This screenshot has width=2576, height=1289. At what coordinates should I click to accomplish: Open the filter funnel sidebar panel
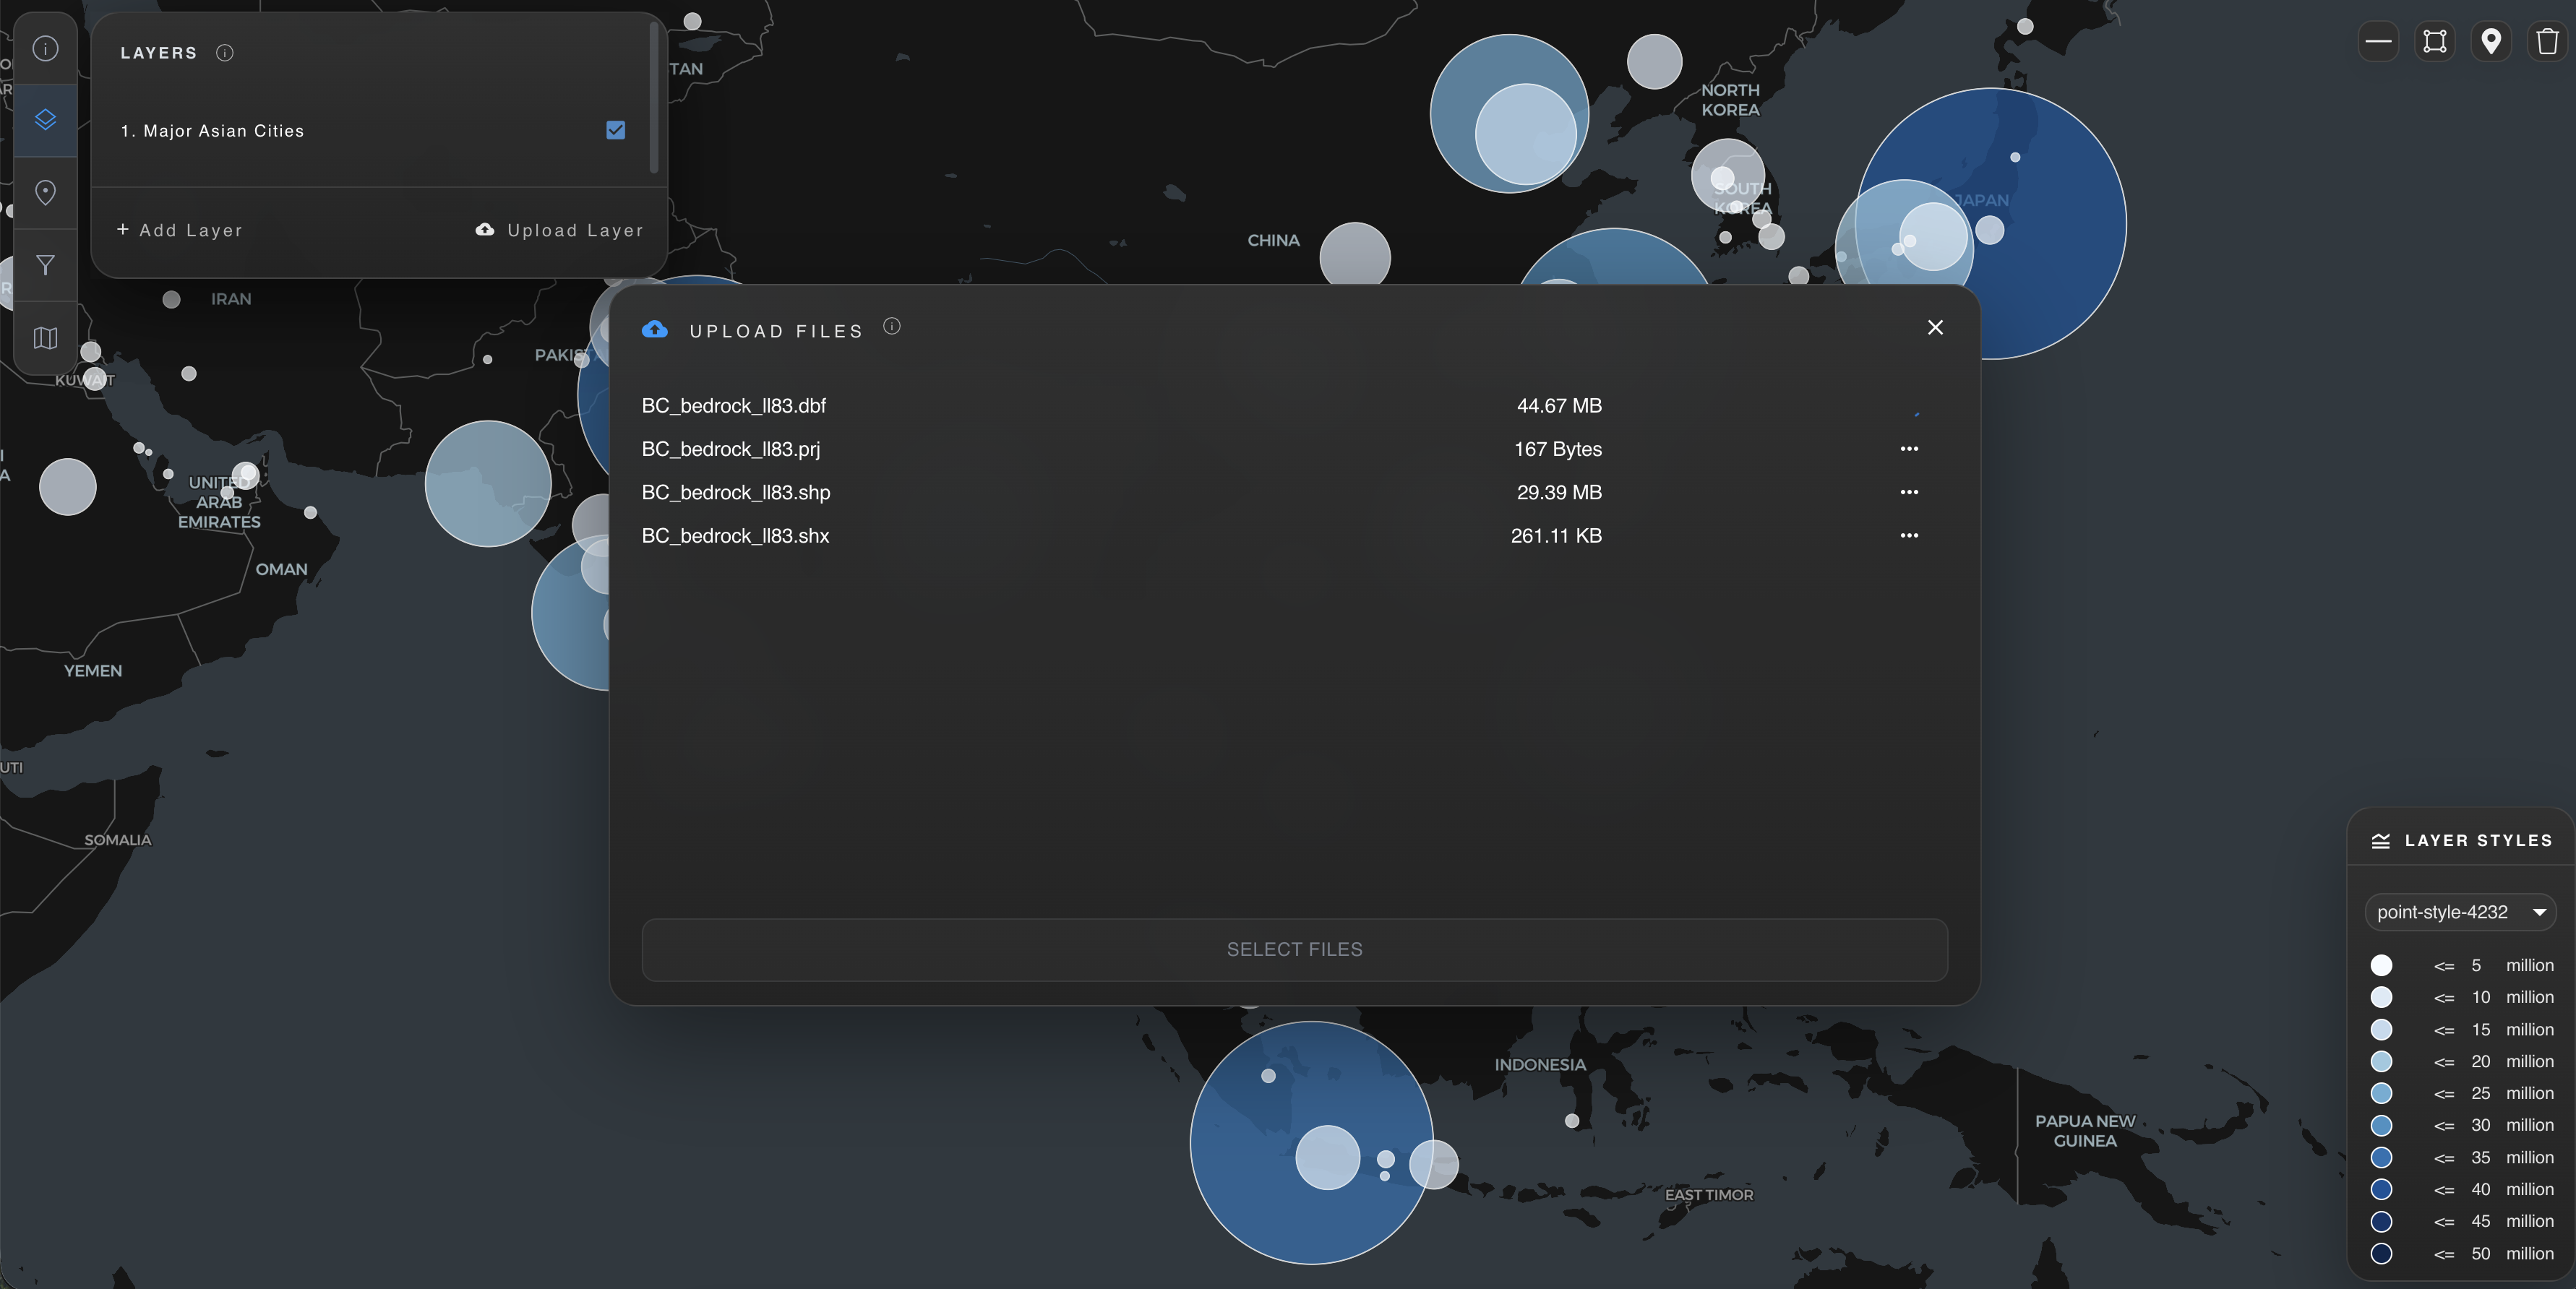click(45, 265)
